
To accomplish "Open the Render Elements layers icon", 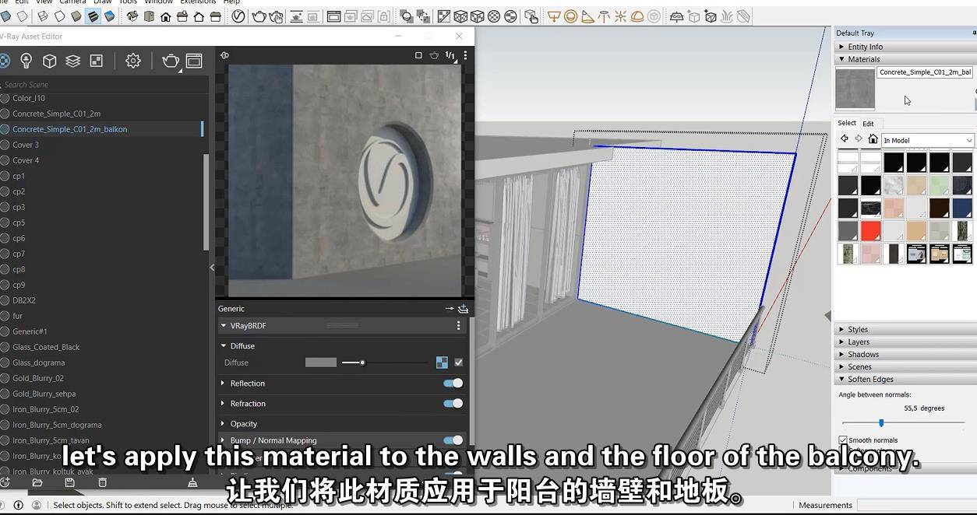I will [72, 61].
